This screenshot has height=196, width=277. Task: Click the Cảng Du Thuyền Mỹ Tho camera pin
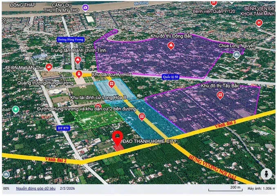[85, 8]
